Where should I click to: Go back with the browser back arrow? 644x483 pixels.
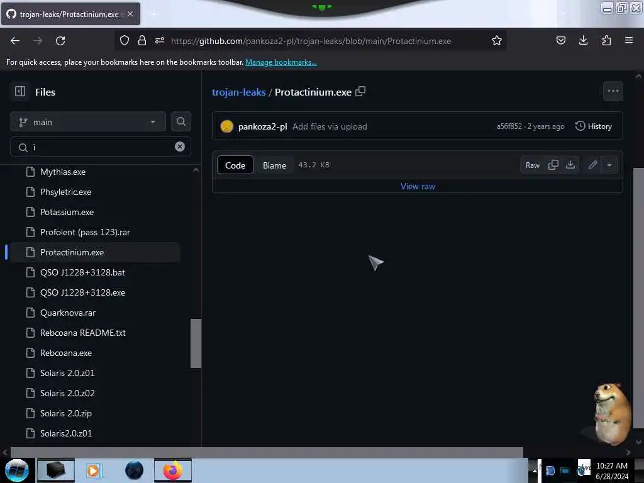pyautogui.click(x=15, y=41)
